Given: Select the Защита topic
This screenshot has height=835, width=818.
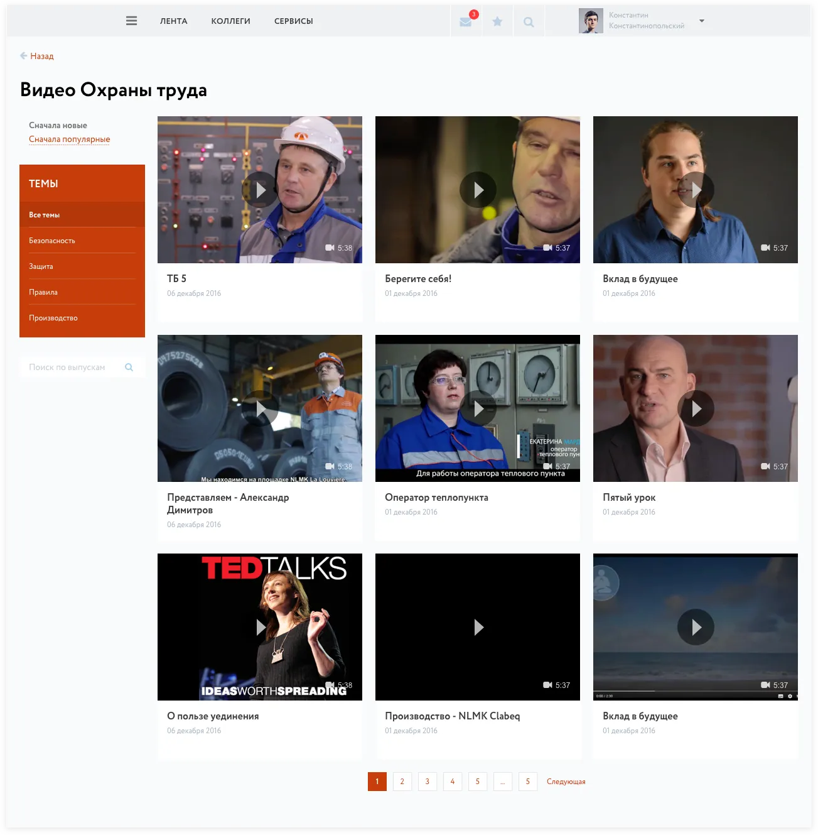Looking at the screenshot, I should 82,266.
